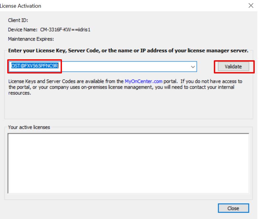Click the Your active licenses group label
This screenshot has width=259, height=219.
29,127
